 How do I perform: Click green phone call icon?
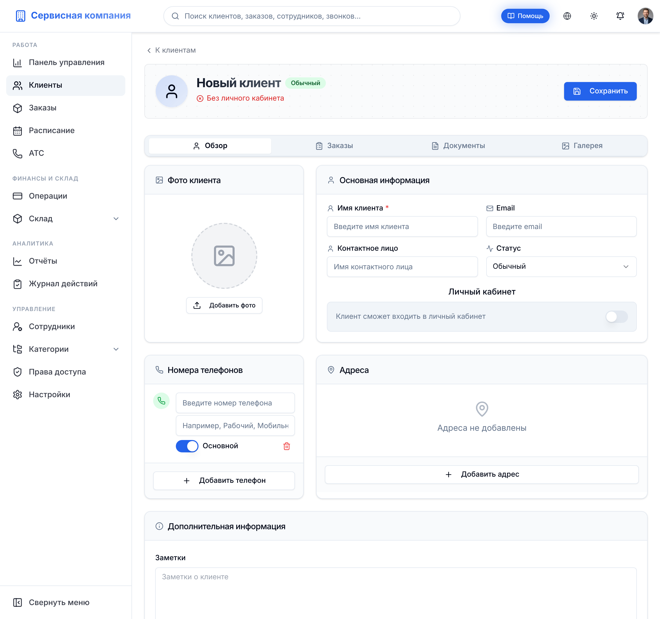pos(161,401)
